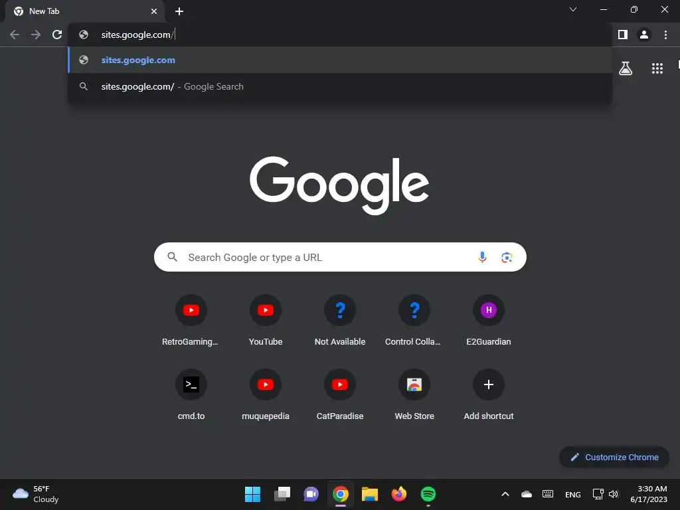Open the YouTube shortcut
Viewport: 680px width, 510px height.
[x=266, y=321]
